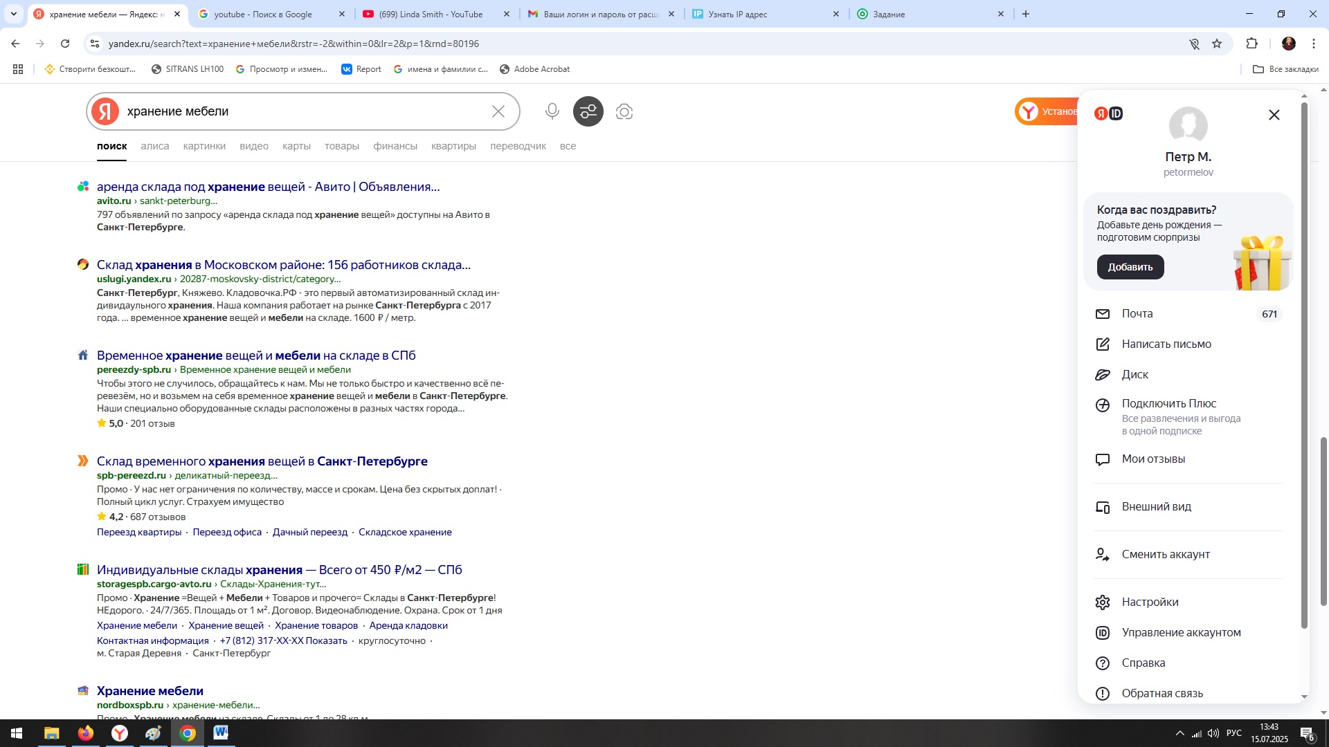
Task: Open the tab search dropdown arrow
Action: tap(14, 14)
